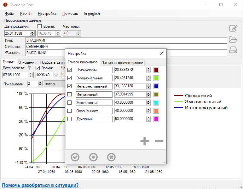243x189 pixels.
Task: Expand the Дата расчёта date picker
Action: point(30,75)
